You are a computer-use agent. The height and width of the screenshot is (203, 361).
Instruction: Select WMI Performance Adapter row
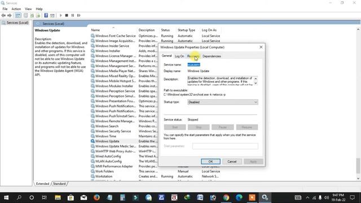coord(114,166)
